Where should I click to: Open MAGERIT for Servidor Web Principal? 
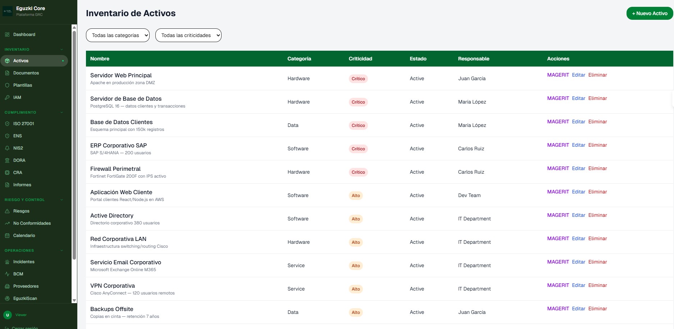tap(558, 75)
